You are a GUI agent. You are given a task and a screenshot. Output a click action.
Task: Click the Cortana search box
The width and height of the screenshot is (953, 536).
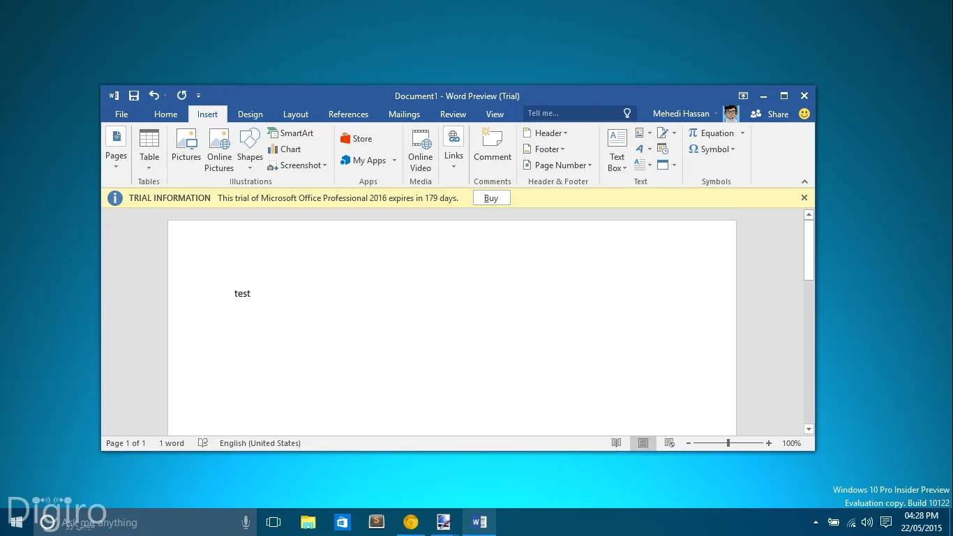[144, 522]
